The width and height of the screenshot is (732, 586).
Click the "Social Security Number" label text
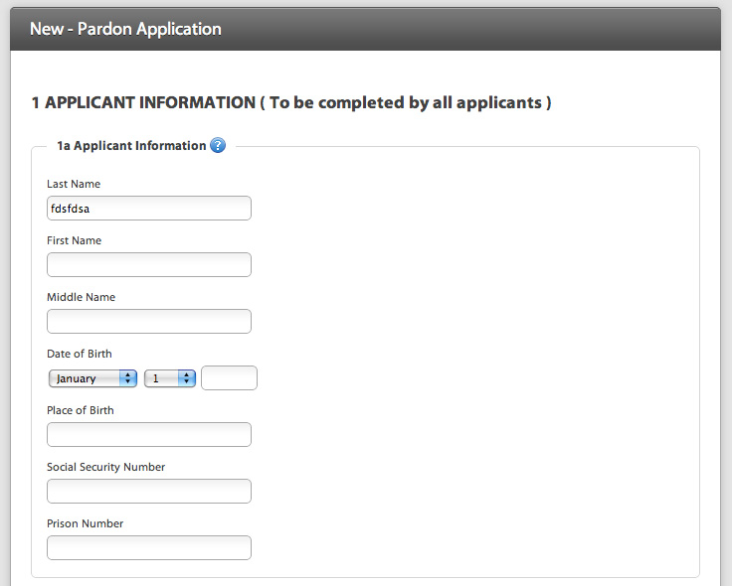[106, 467]
